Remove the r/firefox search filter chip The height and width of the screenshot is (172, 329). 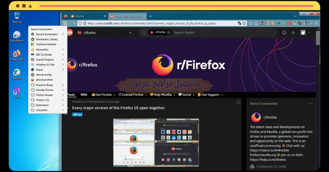169,32
